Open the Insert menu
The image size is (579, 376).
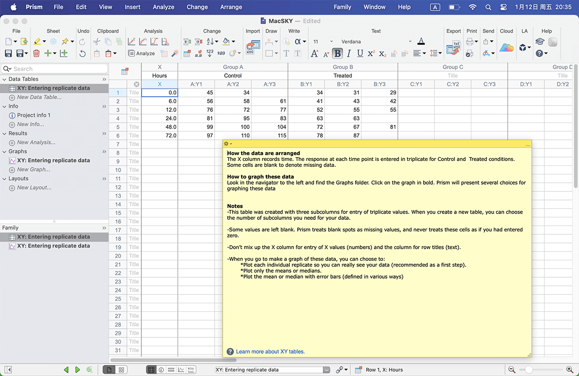133,7
